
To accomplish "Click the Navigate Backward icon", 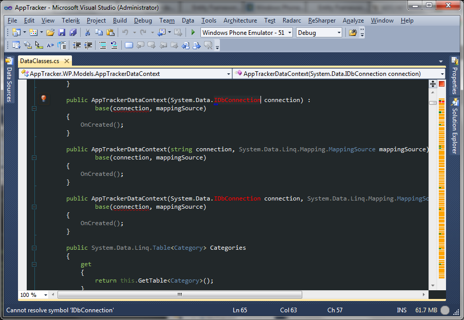I will tap(161, 32).
